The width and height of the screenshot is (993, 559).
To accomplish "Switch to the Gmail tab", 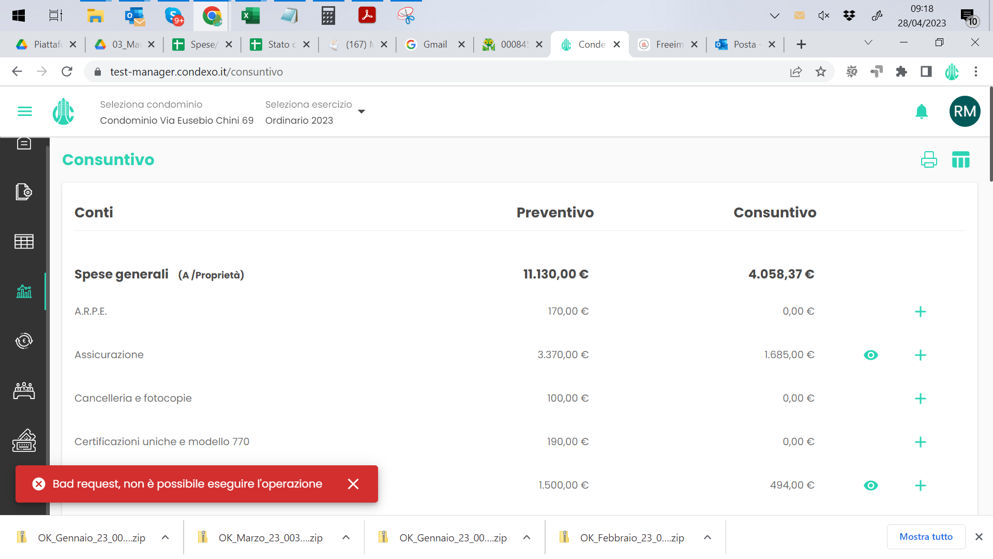I will 434,45.
